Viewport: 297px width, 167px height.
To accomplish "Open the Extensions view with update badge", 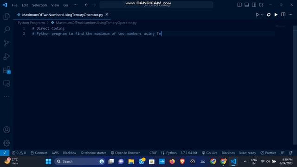I will click(x=7, y=70).
